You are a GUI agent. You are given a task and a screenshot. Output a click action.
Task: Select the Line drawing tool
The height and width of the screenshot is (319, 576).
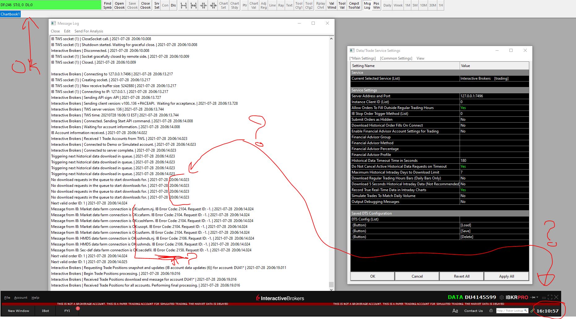click(x=272, y=5)
